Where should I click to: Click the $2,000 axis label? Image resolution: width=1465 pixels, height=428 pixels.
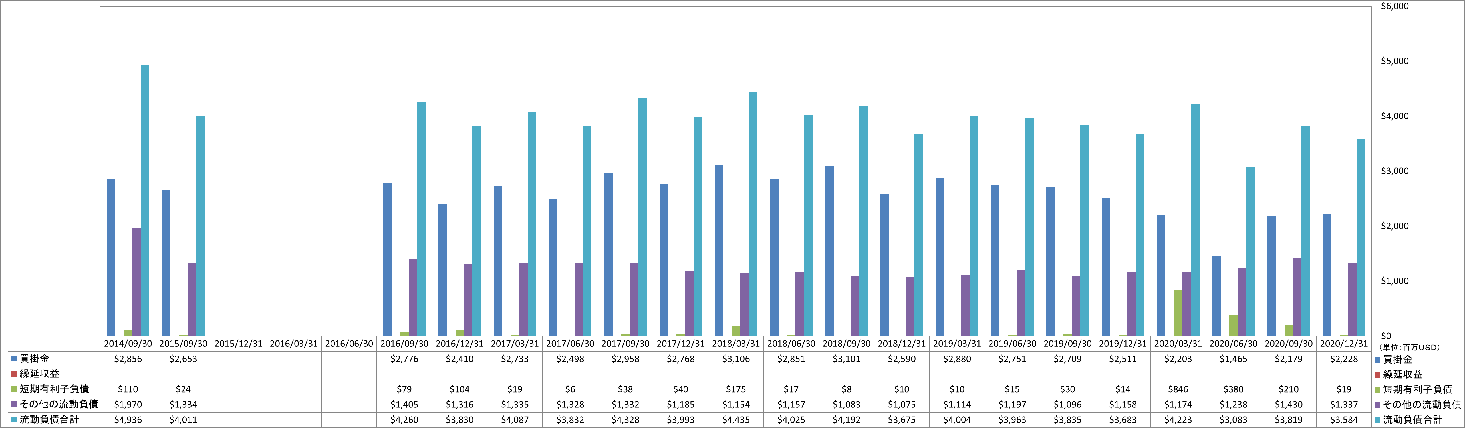click(x=1395, y=226)
